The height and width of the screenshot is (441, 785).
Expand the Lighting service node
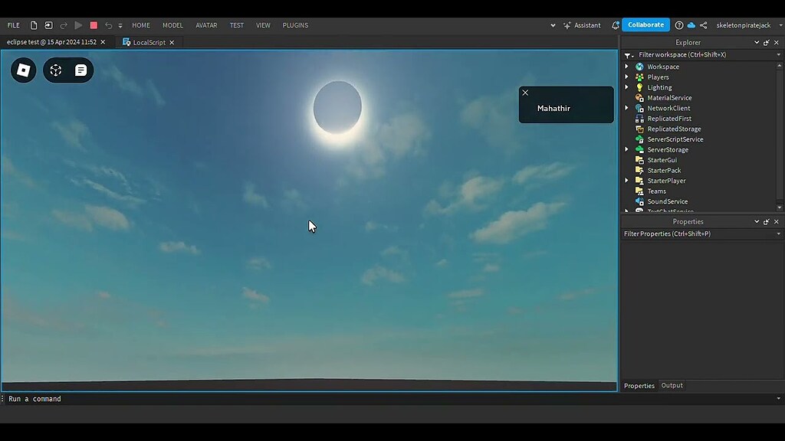coord(626,87)
